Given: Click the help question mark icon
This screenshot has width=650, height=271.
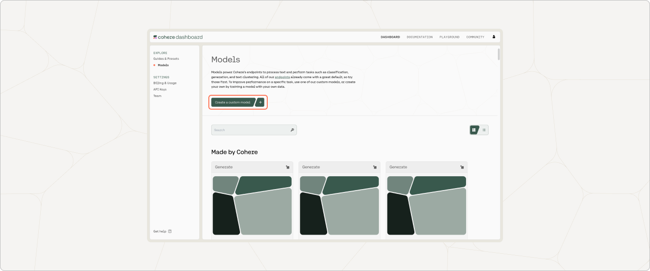Looking at the screenshot, I should pyautogui.click(x=170, y=231).
